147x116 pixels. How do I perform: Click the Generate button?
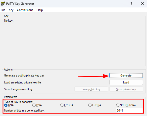tap(126, 75)
